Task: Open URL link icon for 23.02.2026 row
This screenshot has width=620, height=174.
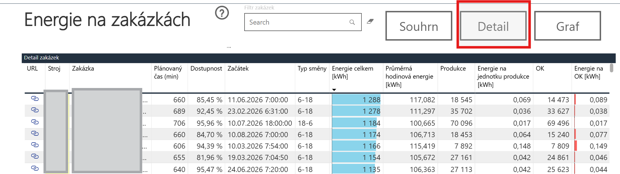Action: tap(35, 110)
